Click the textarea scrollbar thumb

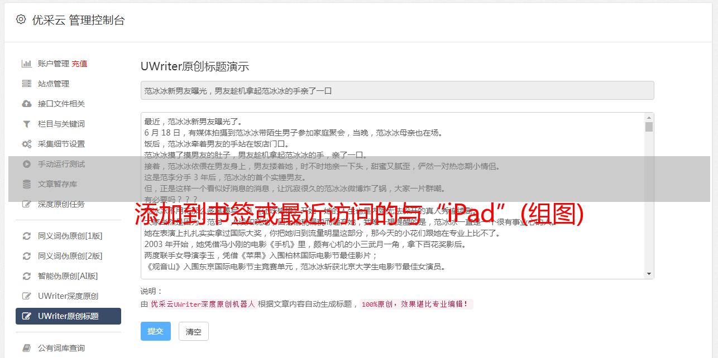[x=649, y=127]
